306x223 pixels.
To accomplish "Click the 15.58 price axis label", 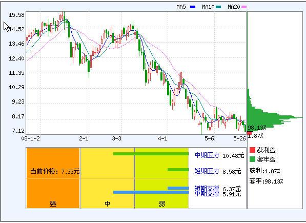I will click(x=16, y=15).
